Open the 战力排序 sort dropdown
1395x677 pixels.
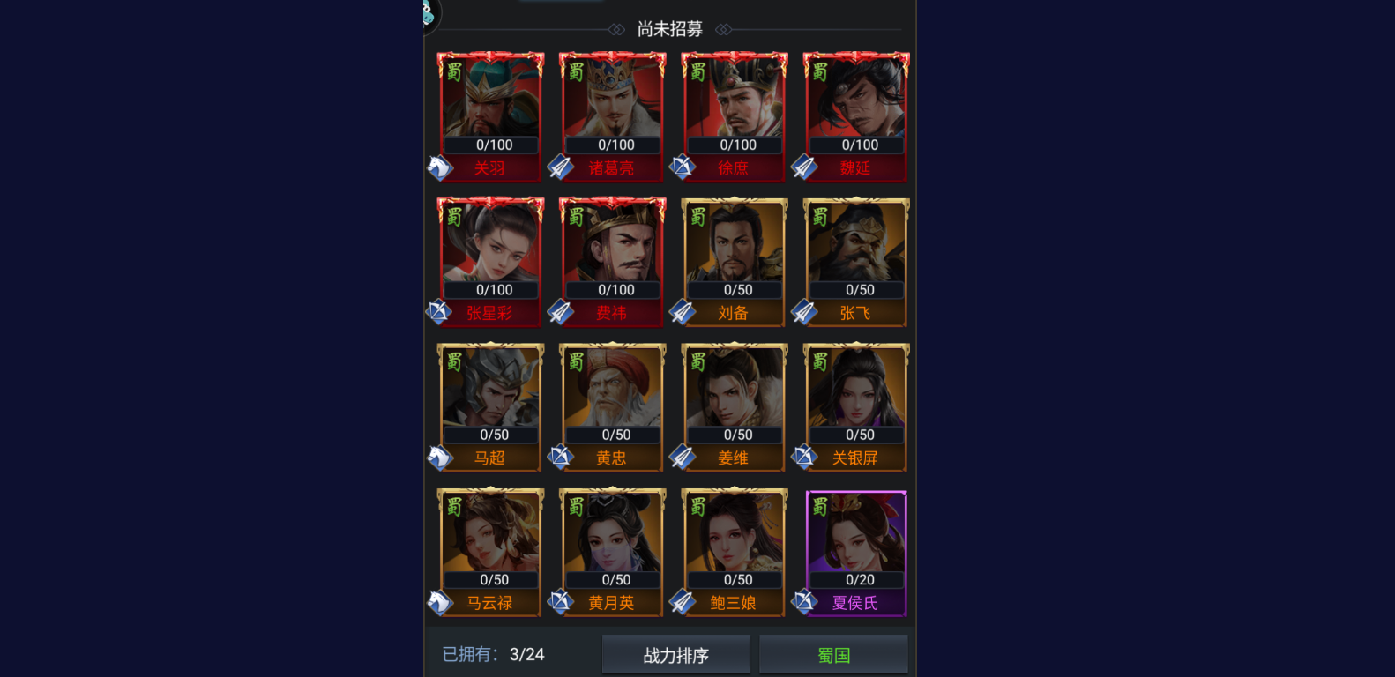tap(676, 655)
